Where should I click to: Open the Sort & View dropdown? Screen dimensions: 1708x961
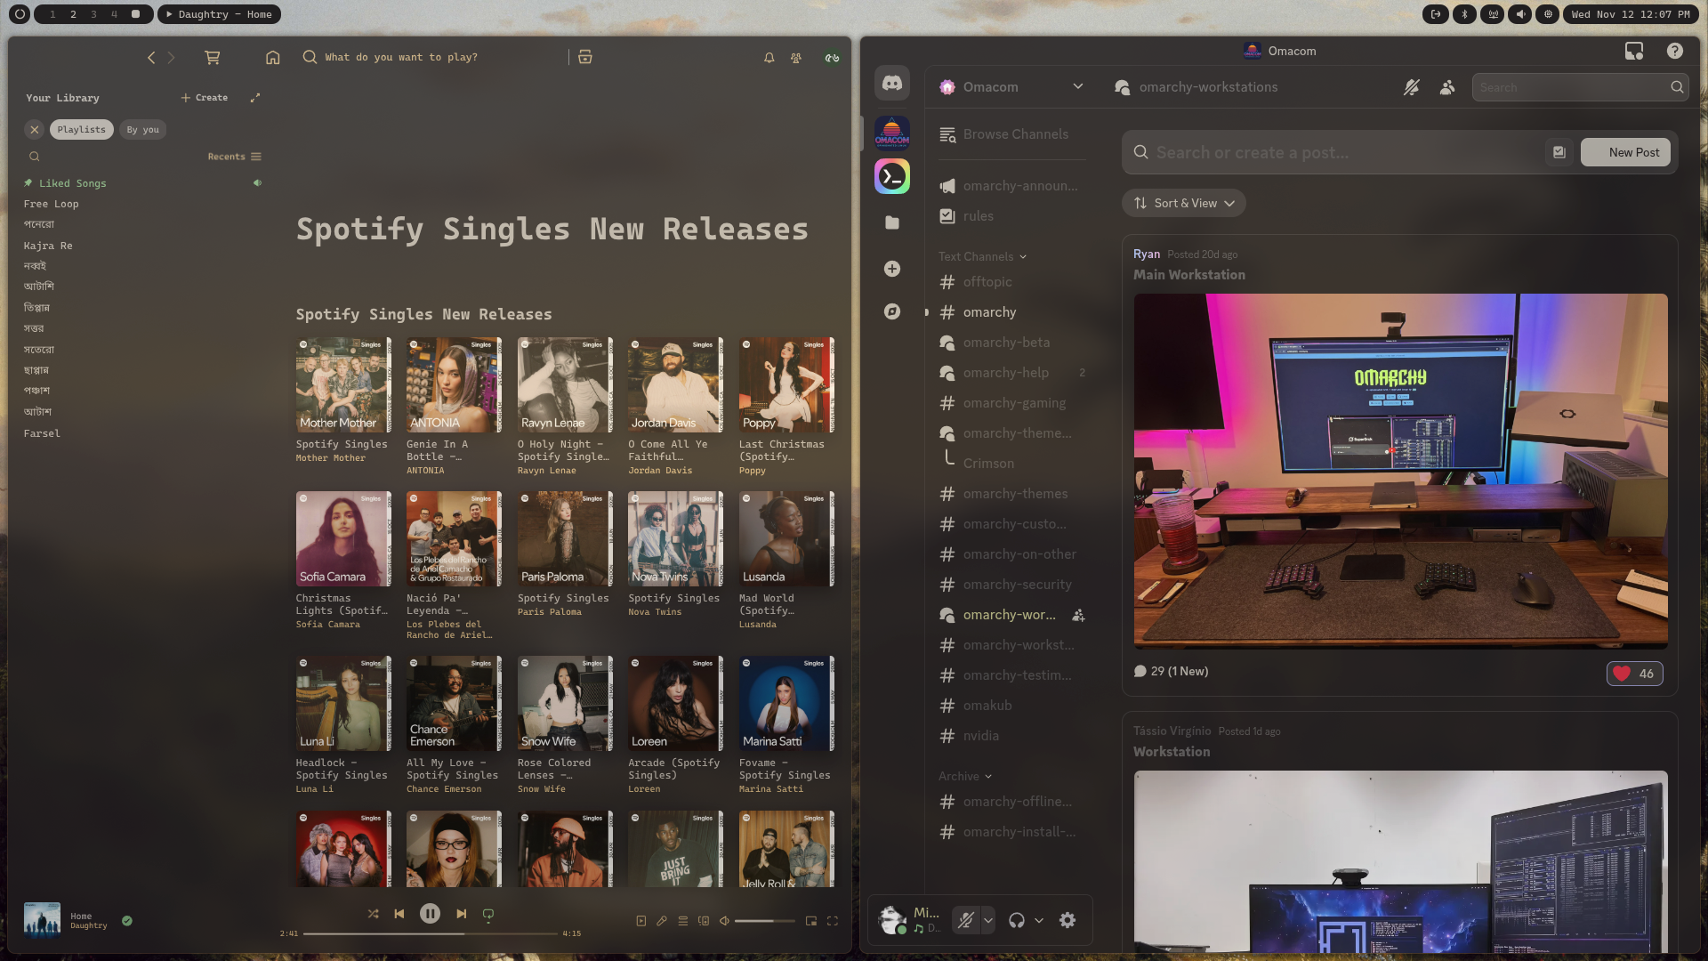coord(1183,203)
